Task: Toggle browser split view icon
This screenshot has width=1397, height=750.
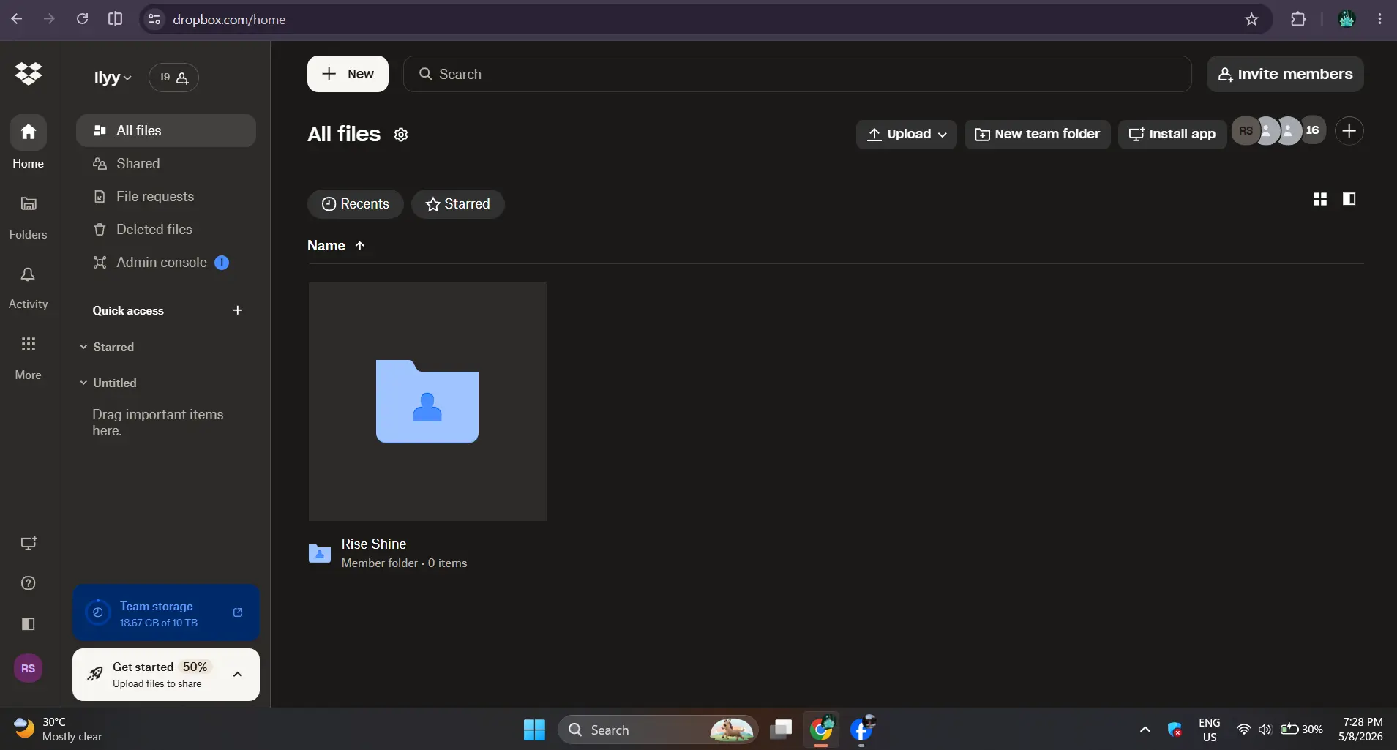Action: [x=115, y=19]
